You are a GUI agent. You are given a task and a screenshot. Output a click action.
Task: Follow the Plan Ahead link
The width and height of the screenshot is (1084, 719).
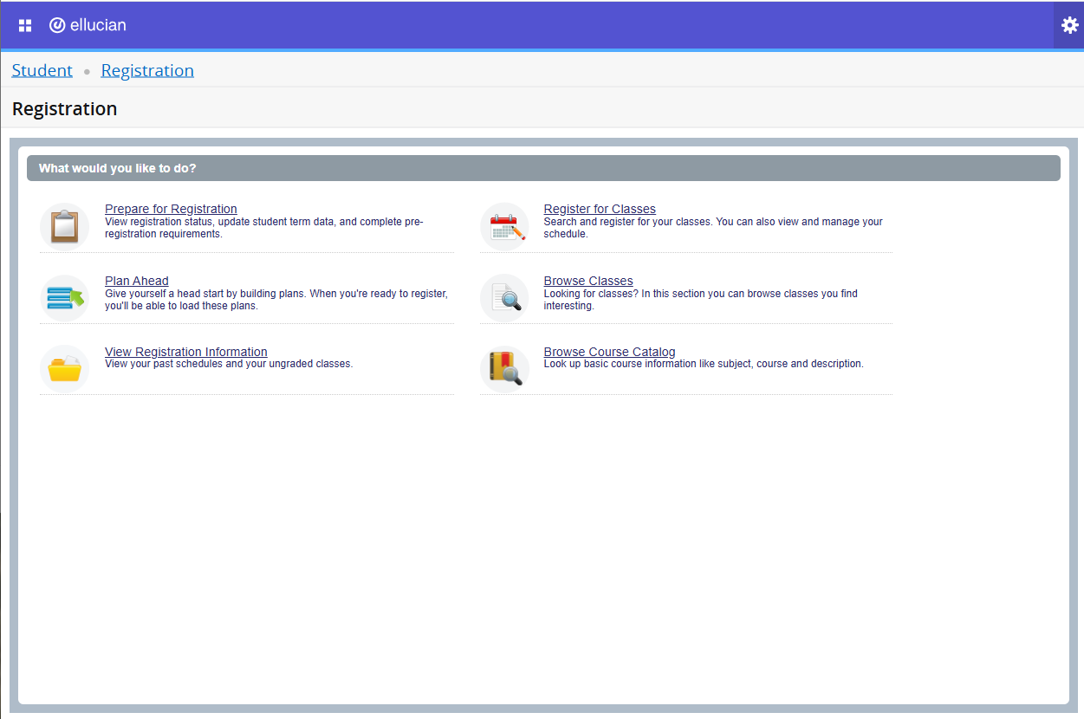(x=136, y=281)
